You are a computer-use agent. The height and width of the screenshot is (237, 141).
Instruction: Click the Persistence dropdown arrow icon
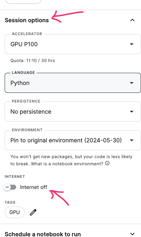[x=132, y=112]
